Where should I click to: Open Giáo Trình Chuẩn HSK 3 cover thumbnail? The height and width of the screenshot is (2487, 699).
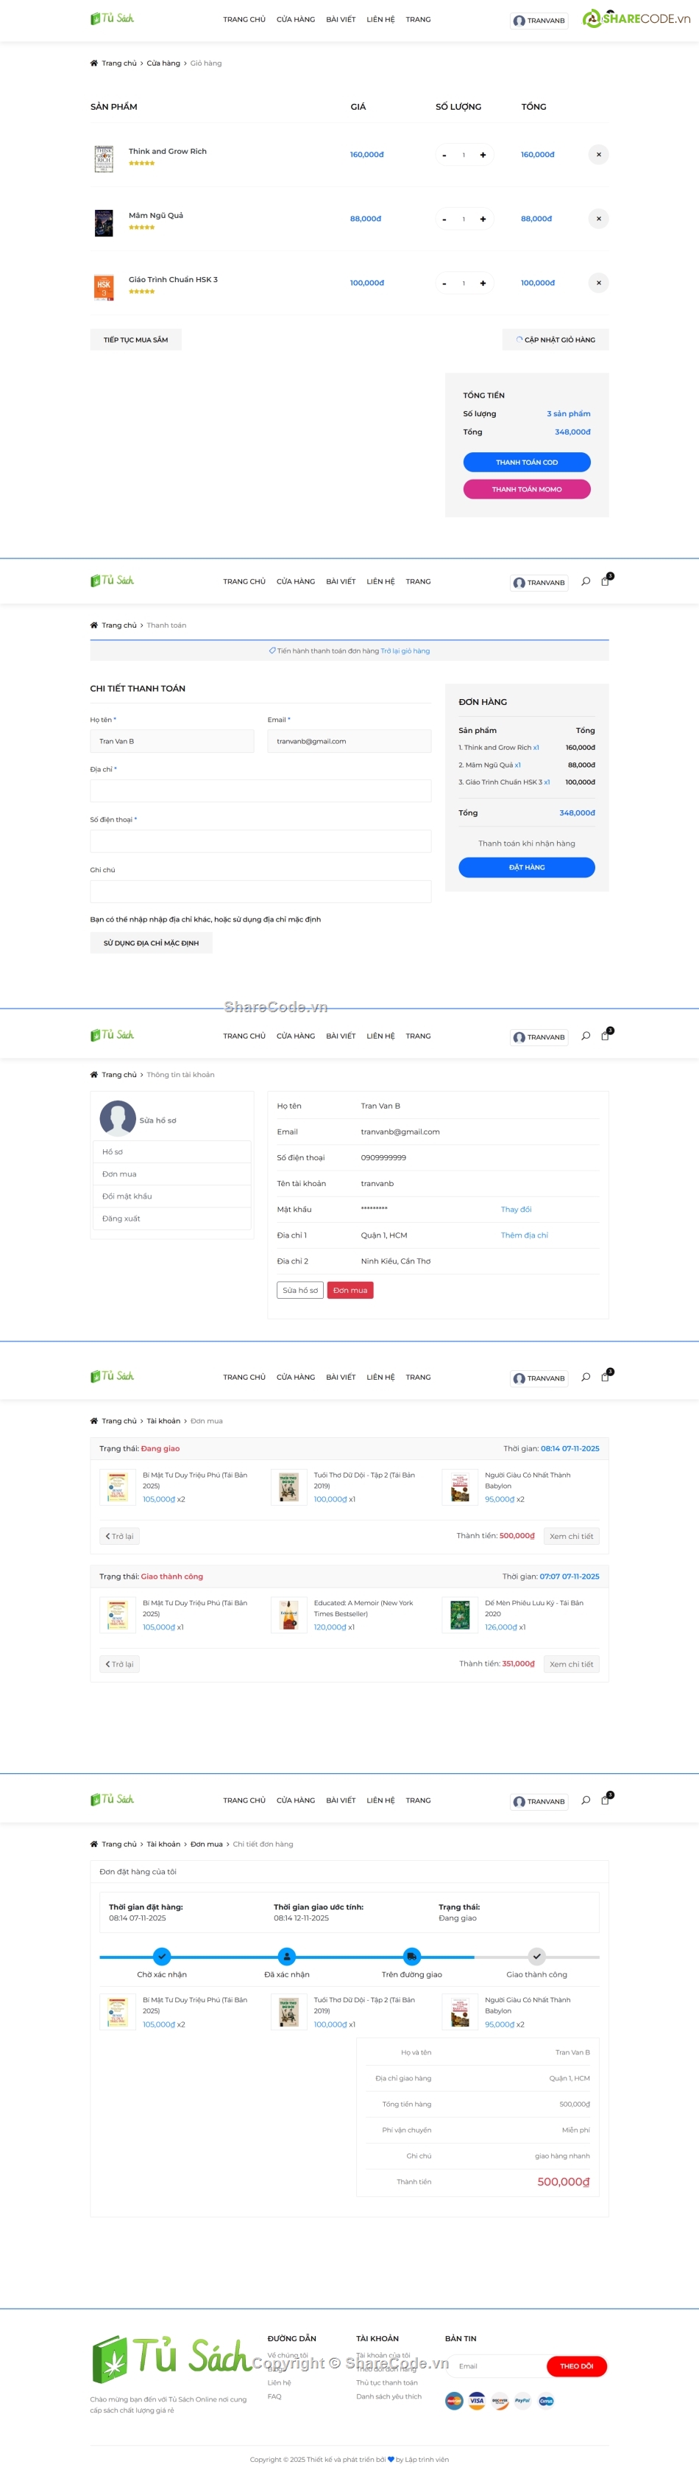(104, 287)
